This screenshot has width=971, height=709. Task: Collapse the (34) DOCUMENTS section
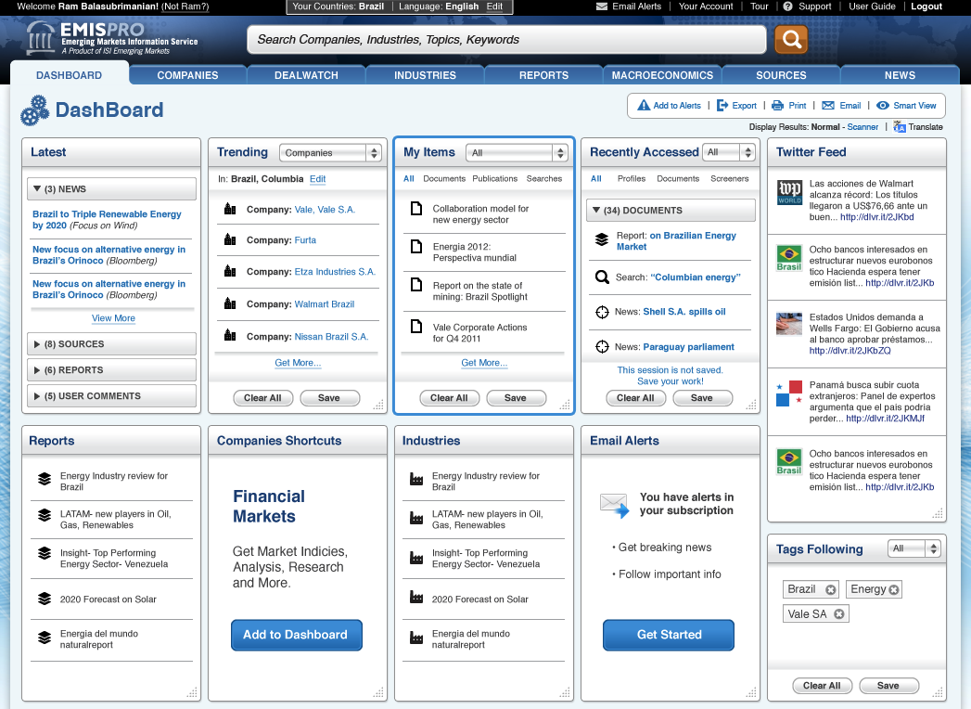tap(671, 210)
